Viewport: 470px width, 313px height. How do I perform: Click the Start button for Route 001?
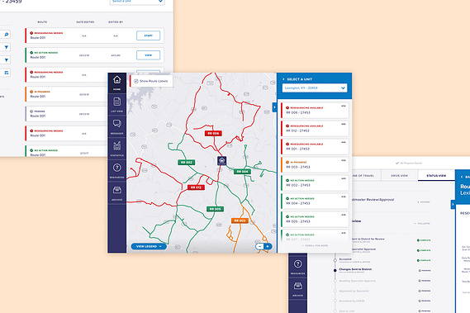click(x=149, y=36)
